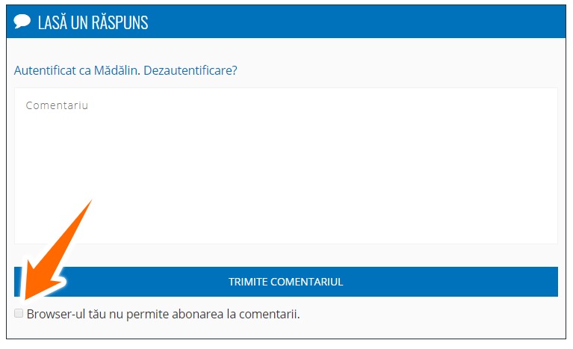Click the 'Comentariu' placeholder text
This screenshot has width=573, height=349.
(x=57, y=105)
